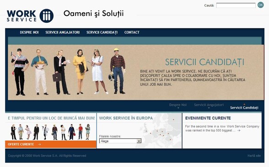The width and height of the screenshot is (269, 167).
Task: Open the CONTACT menu item
Action: point(132,32)
